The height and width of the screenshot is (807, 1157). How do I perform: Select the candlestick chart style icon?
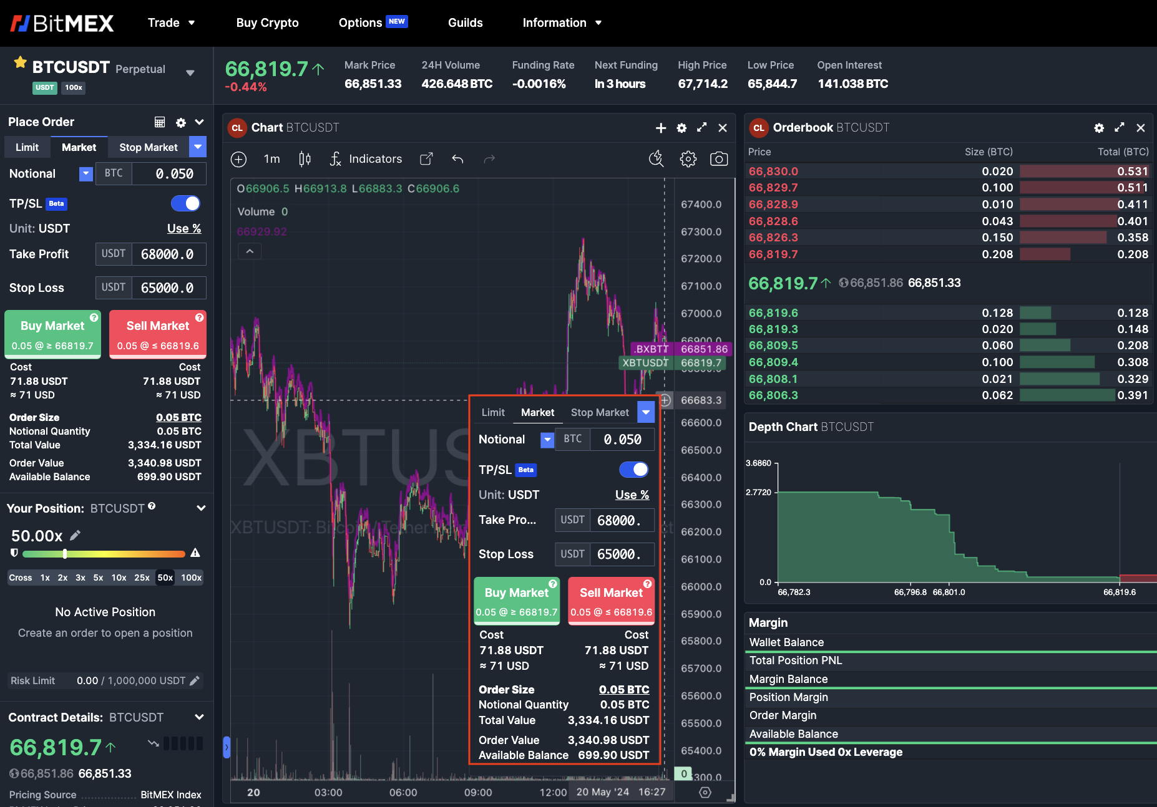coord(305,159)
